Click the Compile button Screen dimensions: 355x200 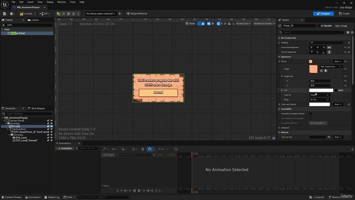coord(26,14)
